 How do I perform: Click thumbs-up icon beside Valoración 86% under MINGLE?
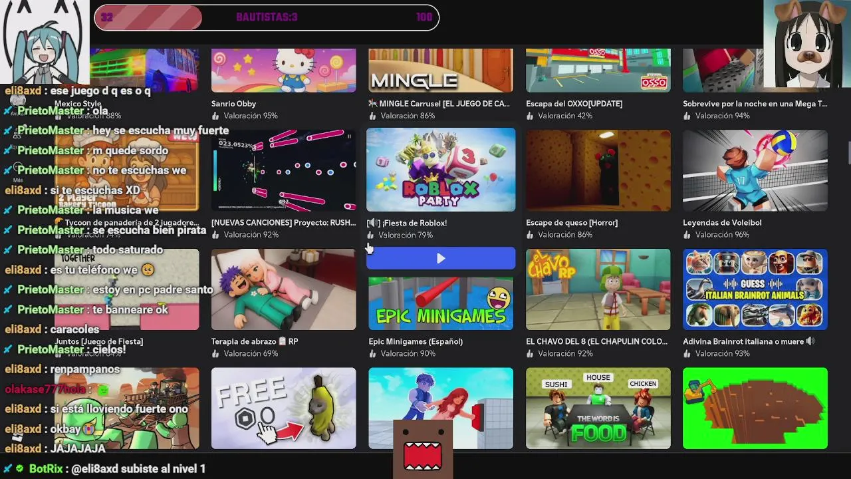pyautogui.click(x=372, y=116)
